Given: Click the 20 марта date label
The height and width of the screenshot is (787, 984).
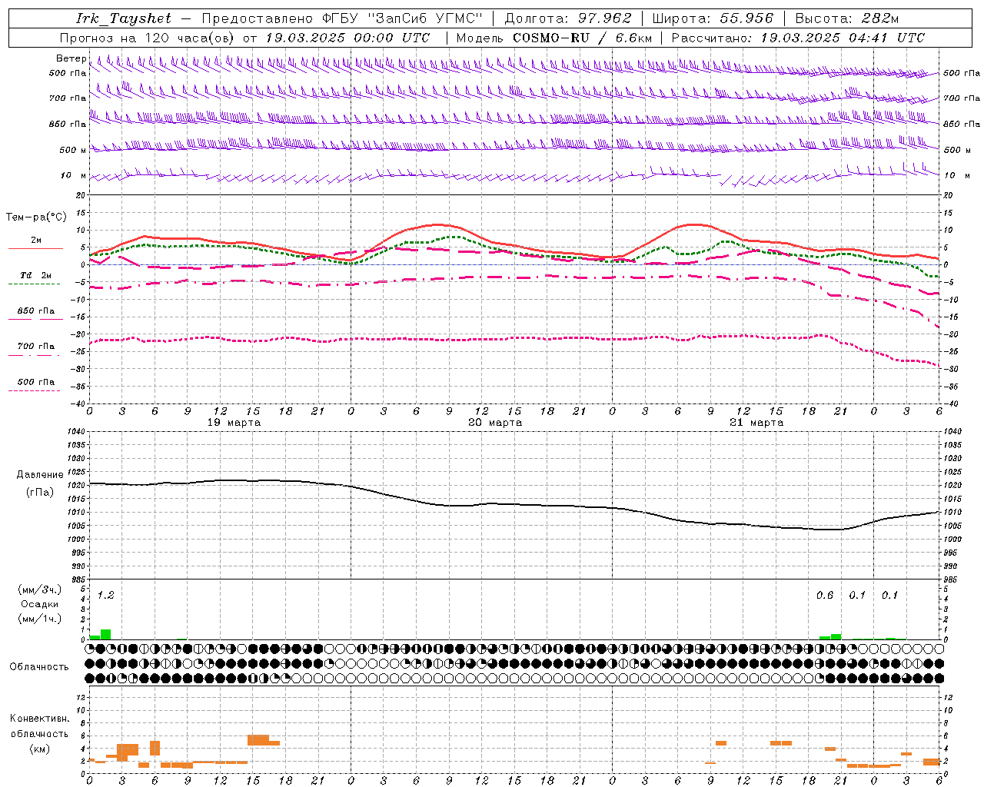Looking at the screenshot, I should coord(495,423).
